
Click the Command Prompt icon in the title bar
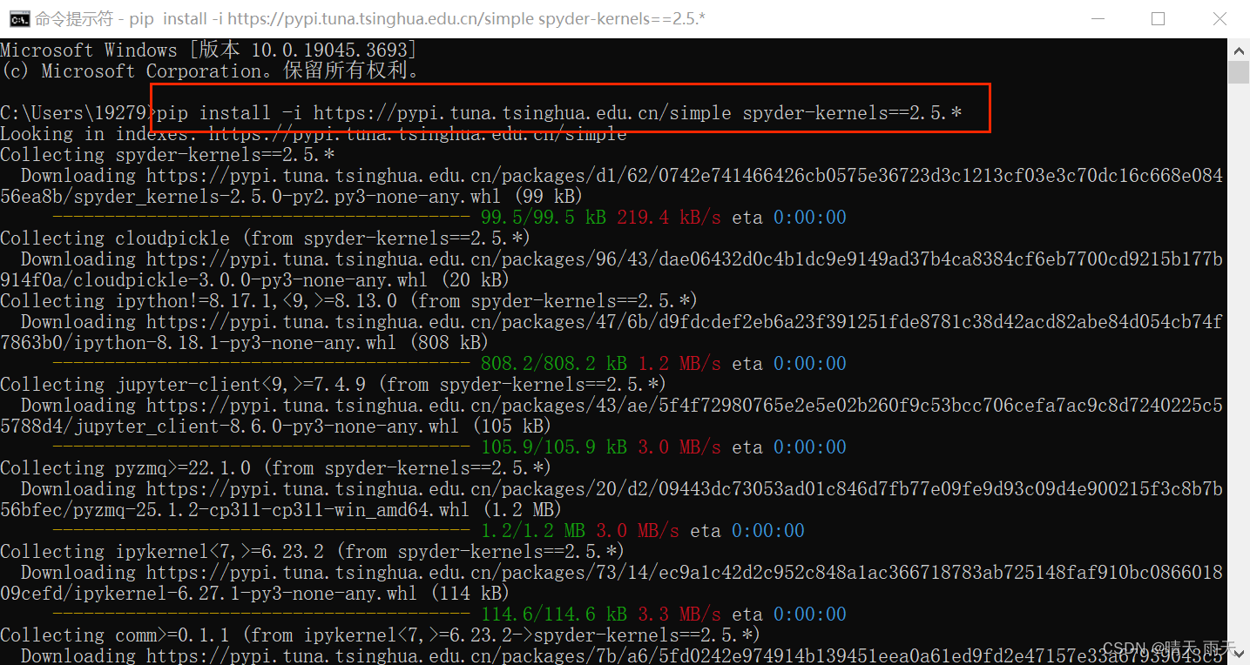point(19,18)
